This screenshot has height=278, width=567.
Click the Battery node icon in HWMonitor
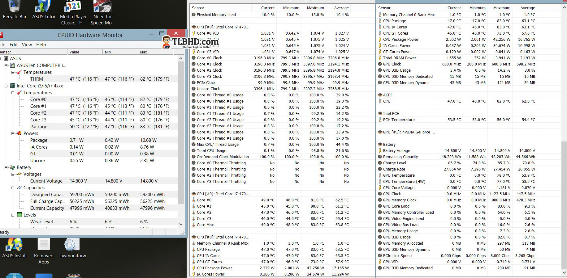pos(13,167)
